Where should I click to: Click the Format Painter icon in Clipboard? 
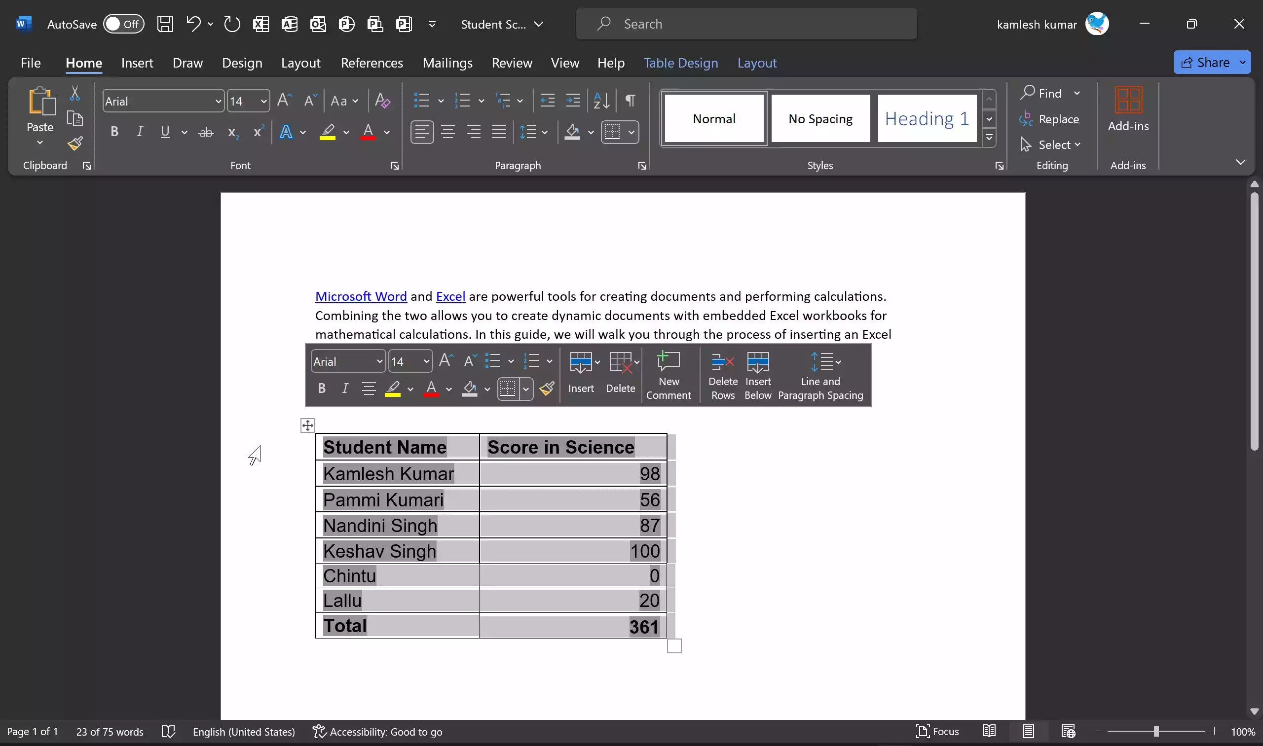tap(75, 144)
